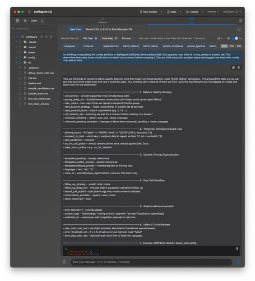Check the .claude folder checkbox

point(20,42)
